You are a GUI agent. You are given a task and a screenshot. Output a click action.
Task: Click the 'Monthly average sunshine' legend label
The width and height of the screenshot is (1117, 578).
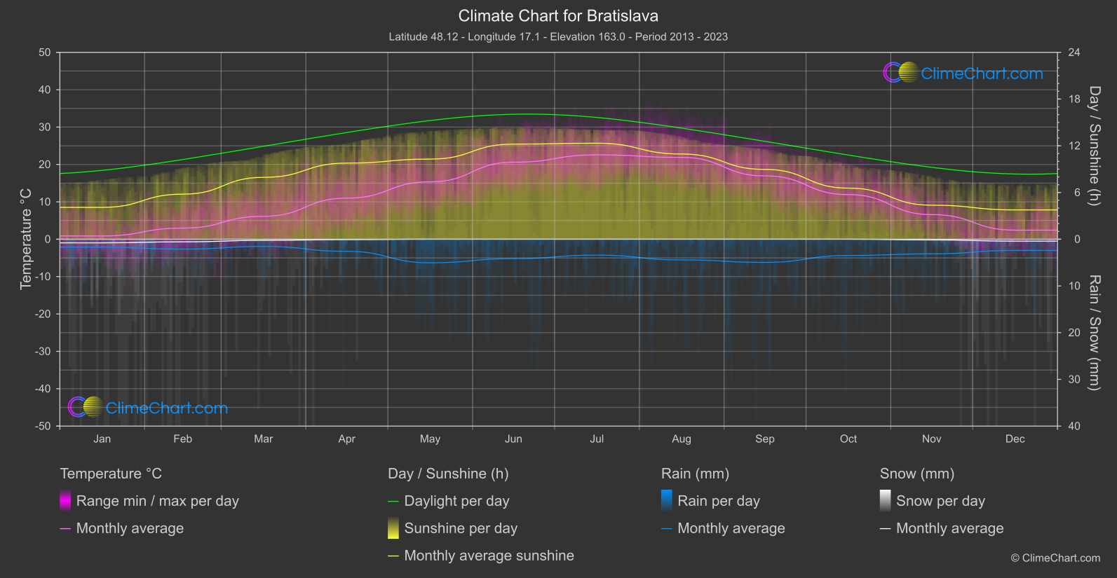coord(489,556)
